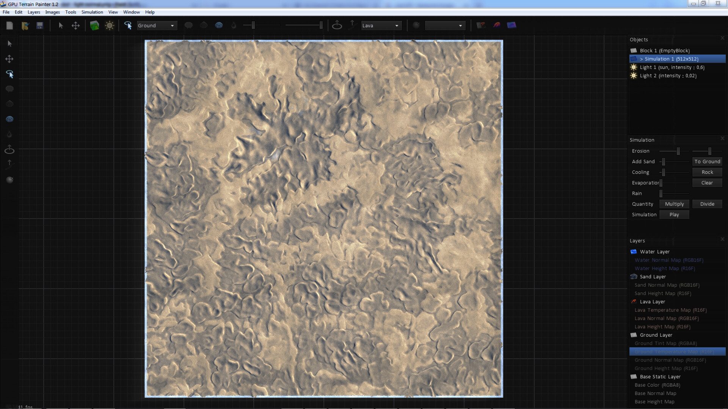The height and width of the screenshot is (409, 728).
Task: Activate the blue wireframe dome brush tool
Action: (219, 25)
